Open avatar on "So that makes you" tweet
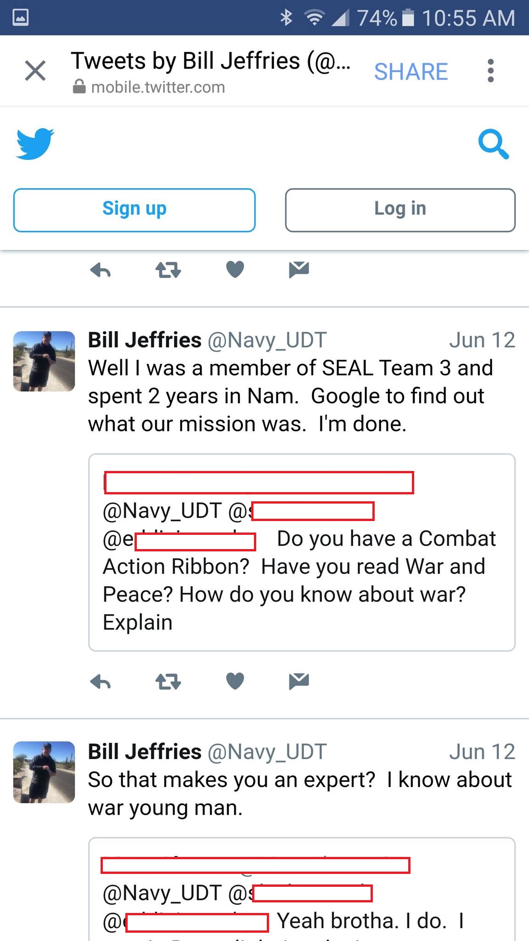Screen dimensions: 529x941 [44, 773]
